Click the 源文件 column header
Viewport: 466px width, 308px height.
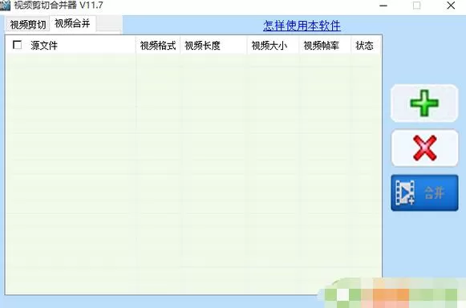click(71, 46)
